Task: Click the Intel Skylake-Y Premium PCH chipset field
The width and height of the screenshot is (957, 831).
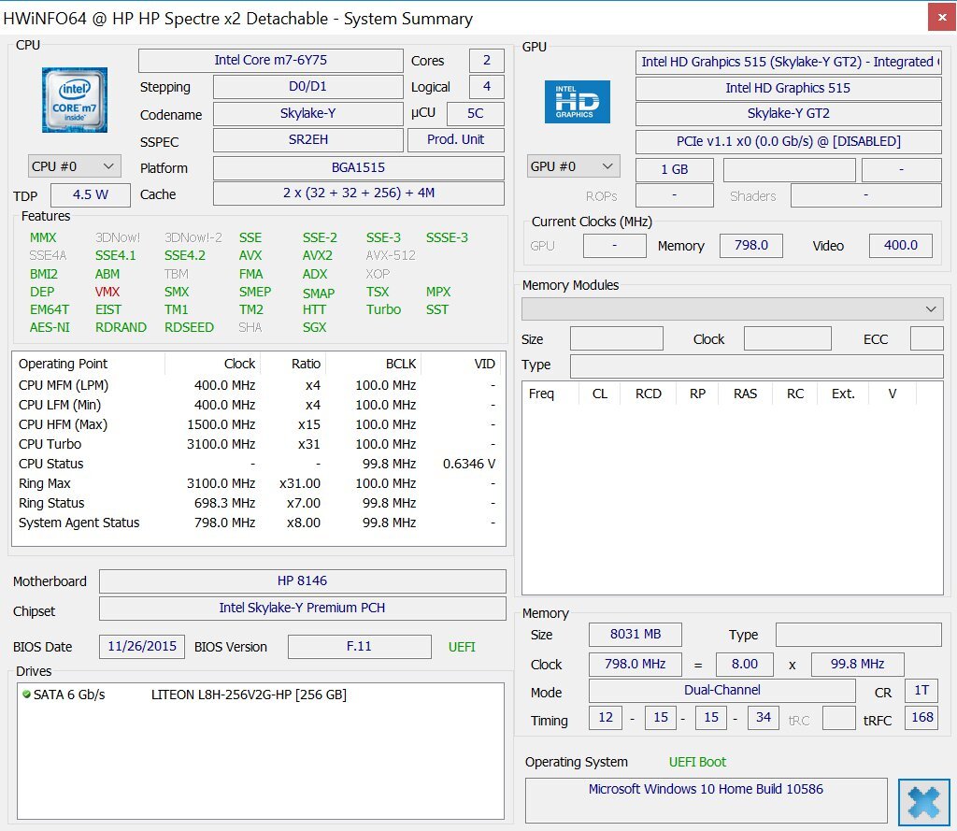Action: click(302, 608)
